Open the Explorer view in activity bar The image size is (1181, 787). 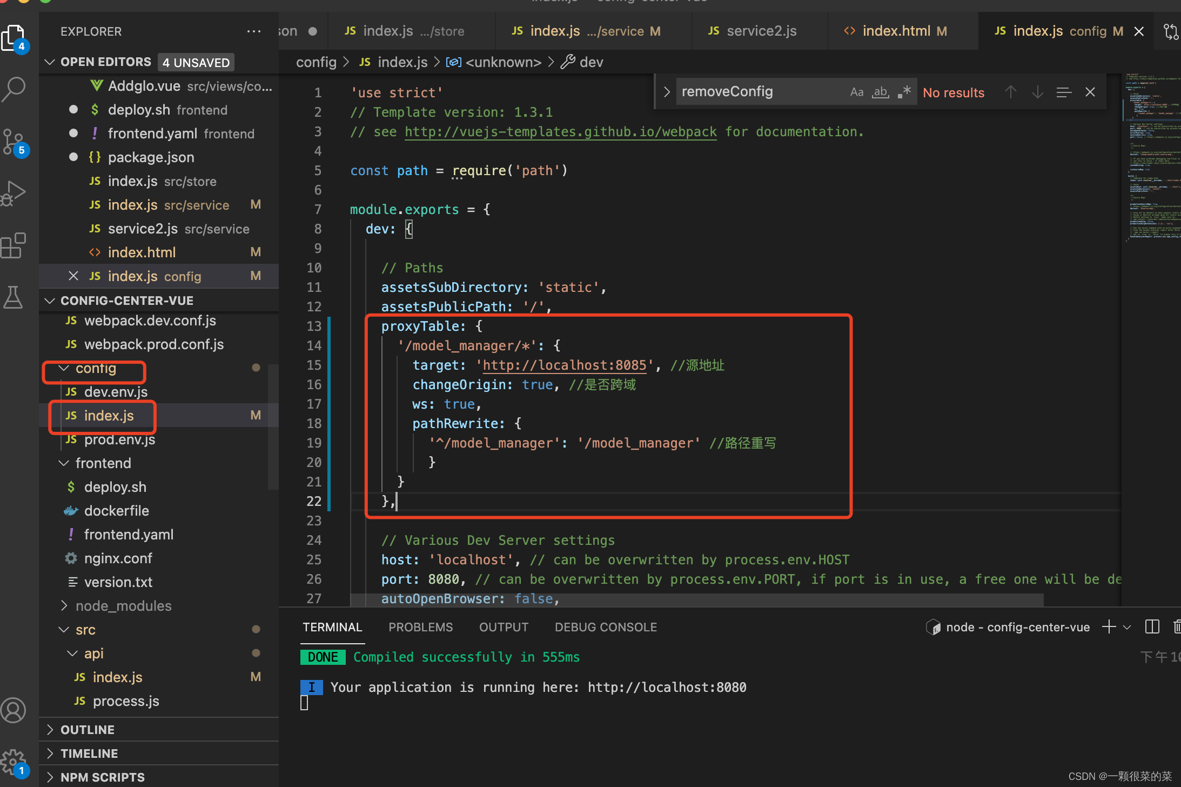14,38
